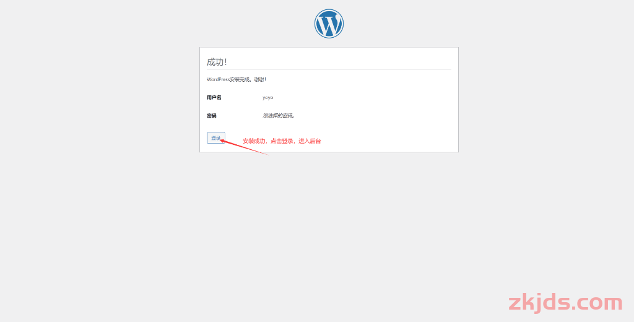This screenshot has height=322, width=634.
Task: Click the username value ycyo
Action: (267, 97)
